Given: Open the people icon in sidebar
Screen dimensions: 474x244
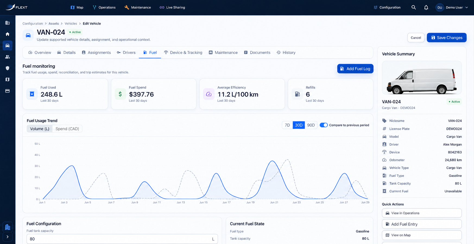Looking at the screenshot, I should [8, 57].
